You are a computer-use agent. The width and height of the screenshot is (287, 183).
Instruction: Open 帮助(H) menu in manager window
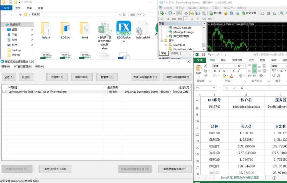coord(40,66)
